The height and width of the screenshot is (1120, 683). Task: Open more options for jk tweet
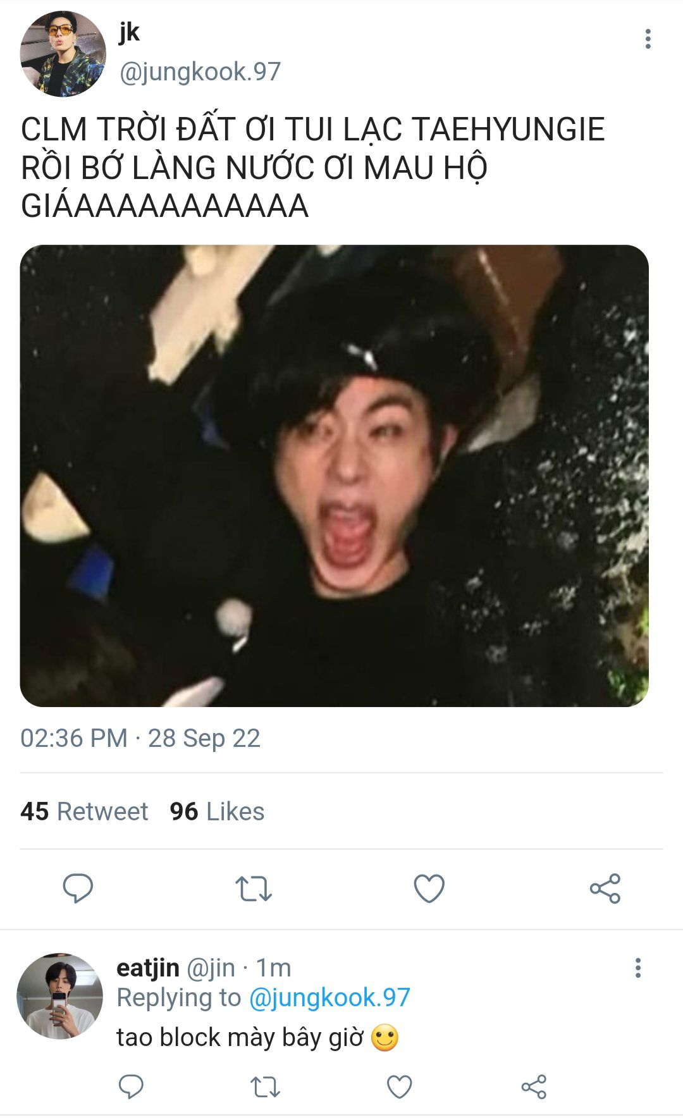point(648,39)
